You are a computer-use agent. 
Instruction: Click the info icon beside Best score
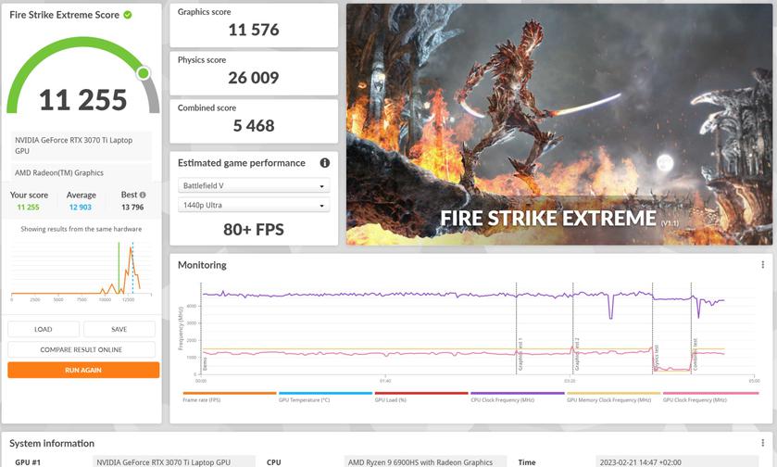pyautogui.click(x=142, y=196)
